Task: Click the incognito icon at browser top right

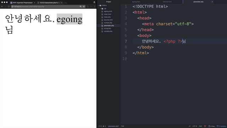Action: click(94, 2)
